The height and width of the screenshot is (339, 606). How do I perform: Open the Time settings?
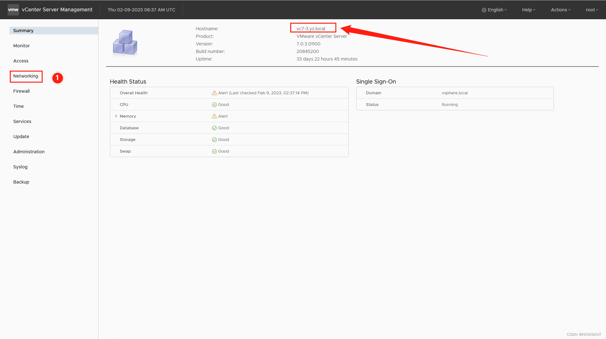click(18, 106)
